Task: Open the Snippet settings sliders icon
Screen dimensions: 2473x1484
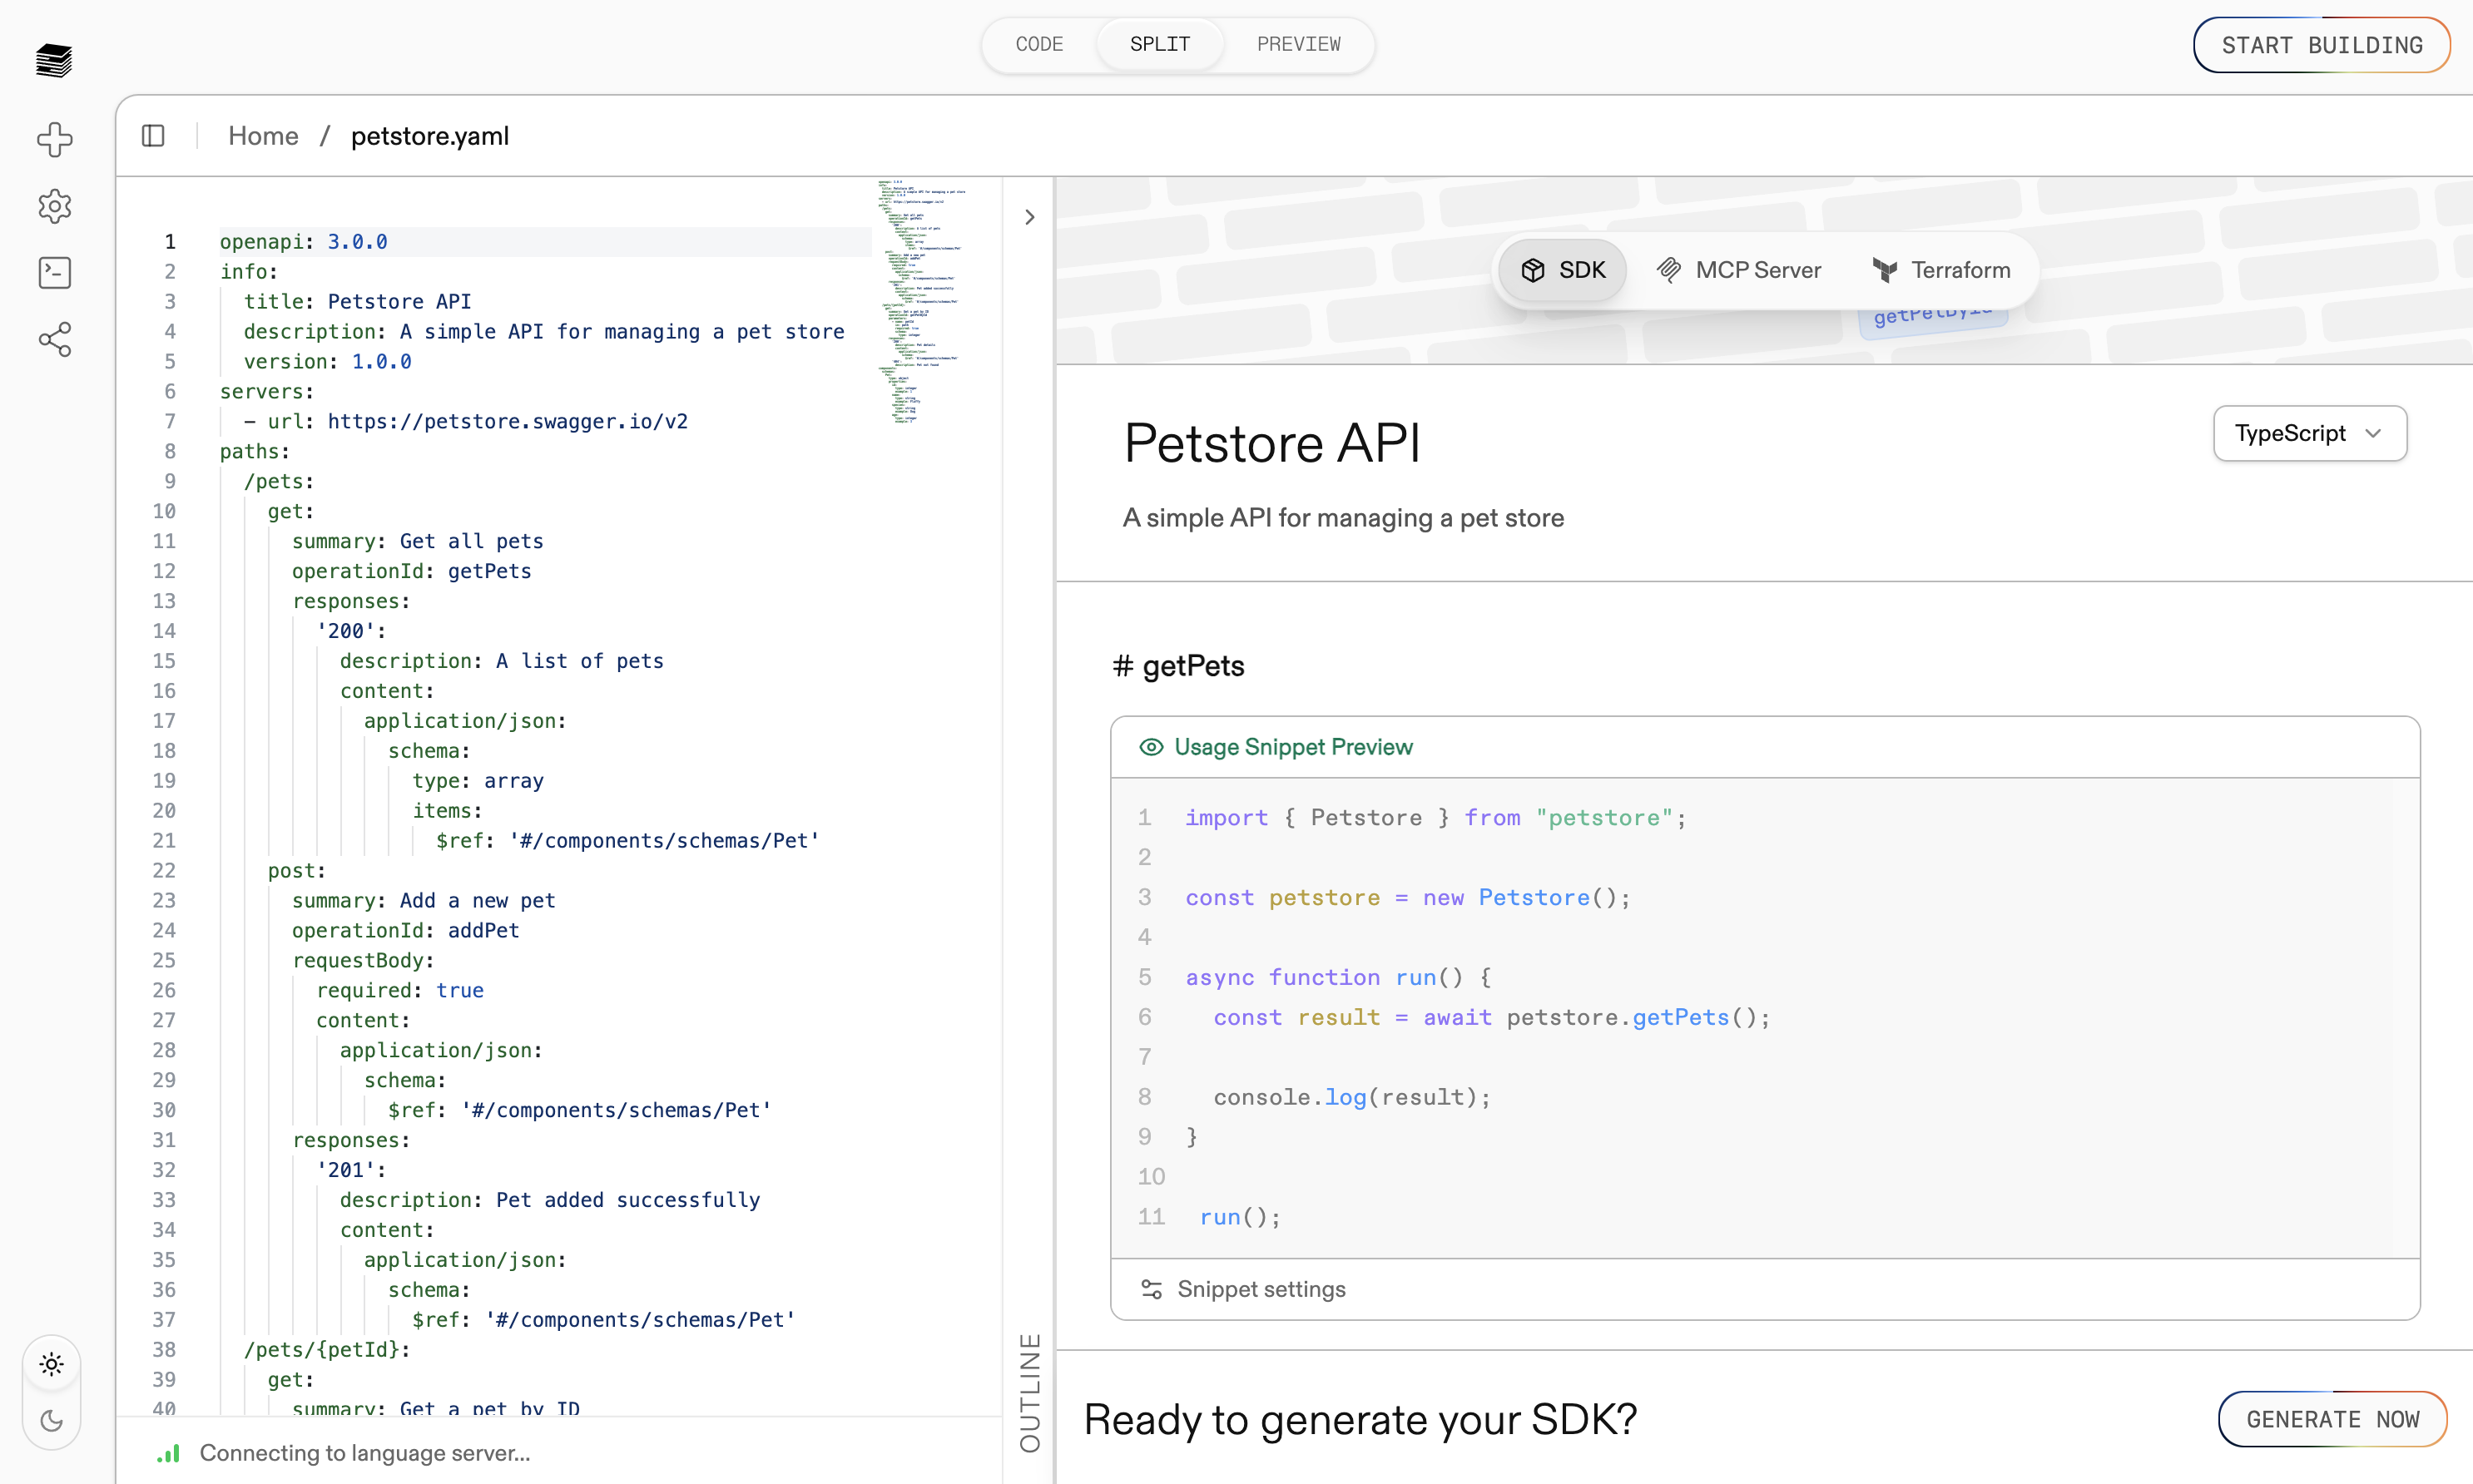Action: (1151, 1289)
